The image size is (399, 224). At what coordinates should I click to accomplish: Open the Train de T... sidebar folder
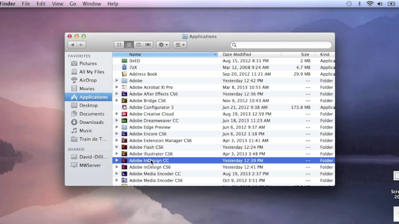[89, 139]
